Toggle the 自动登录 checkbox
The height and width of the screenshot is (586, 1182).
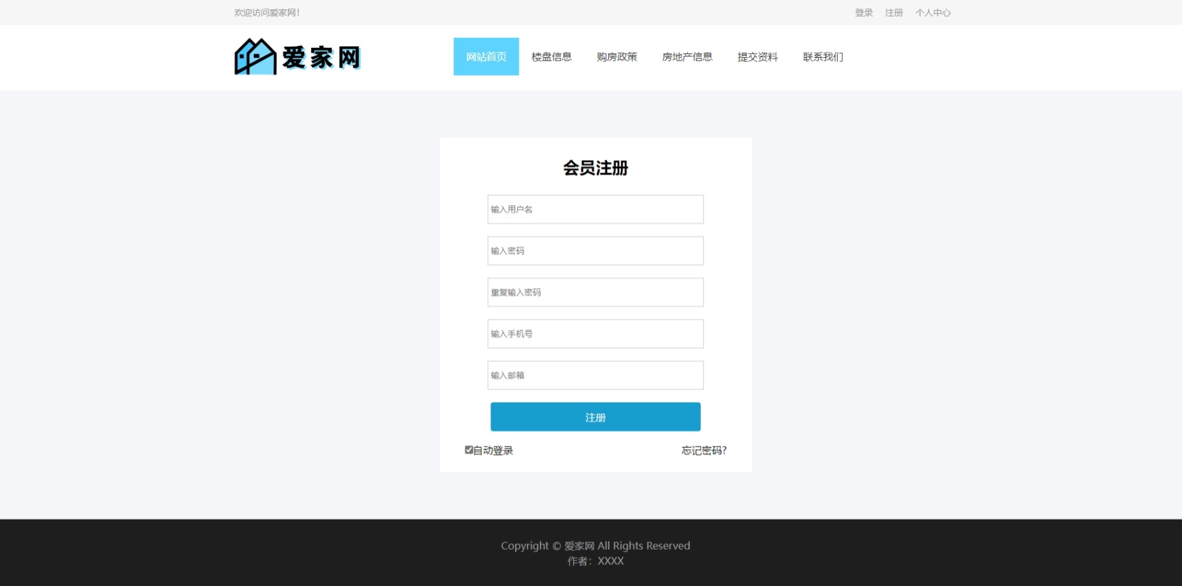[469, 450]
